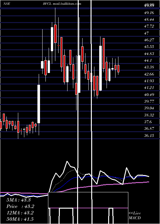This screenshot has width=160, height=224.
Task: Click the 48.44 price axis label
Action: (149, 20)
